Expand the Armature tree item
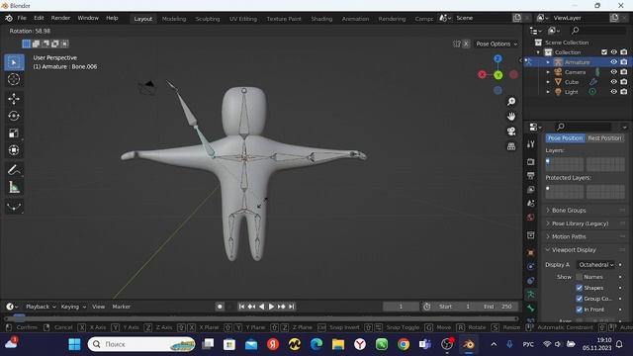The height and width of the screenshot is (356, 633). 548,62
